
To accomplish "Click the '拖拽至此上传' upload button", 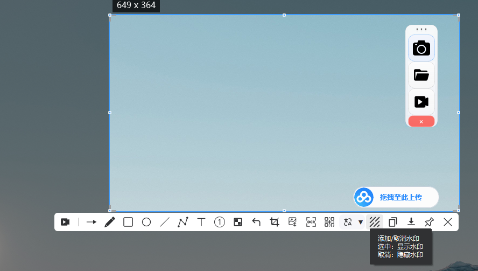I will point(396,197).
